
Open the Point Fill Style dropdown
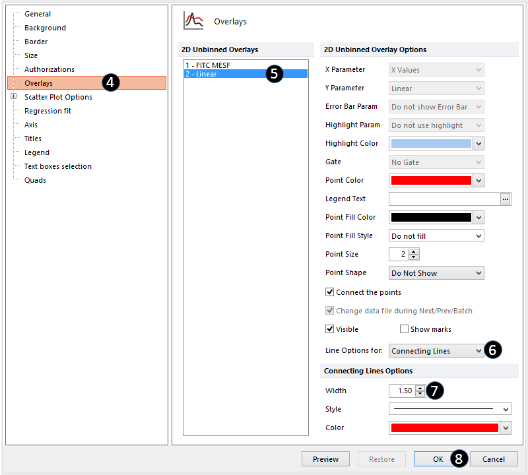(x=436, y=236)
